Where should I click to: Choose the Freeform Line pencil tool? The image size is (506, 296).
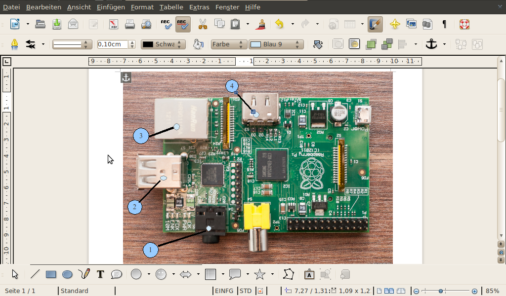(x=84, y=274)
